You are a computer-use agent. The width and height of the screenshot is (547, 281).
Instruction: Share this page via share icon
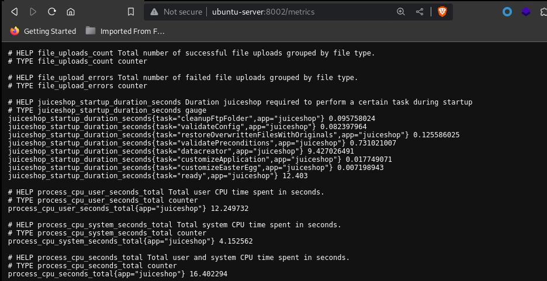(420, 12)
